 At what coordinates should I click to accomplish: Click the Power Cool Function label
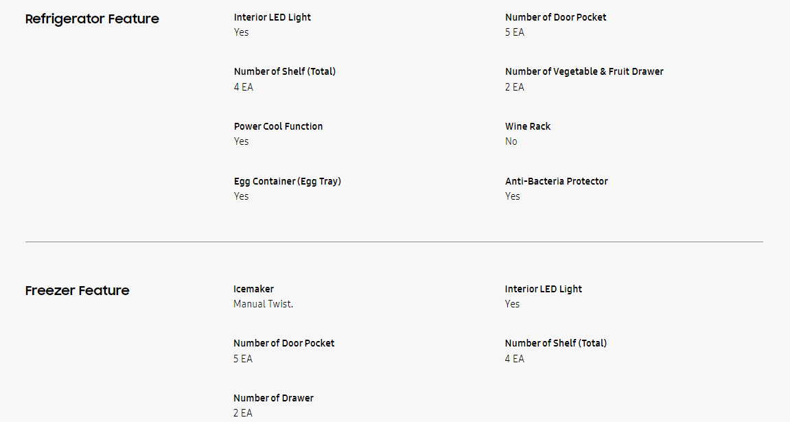[278, 126]
